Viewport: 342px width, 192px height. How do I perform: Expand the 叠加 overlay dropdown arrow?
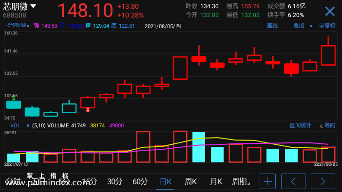[311, 26]
